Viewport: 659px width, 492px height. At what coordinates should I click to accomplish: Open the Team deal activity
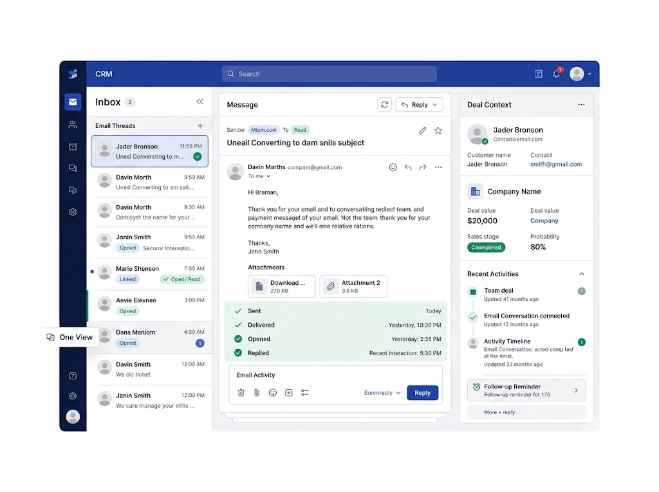click(x=526, y=295)
